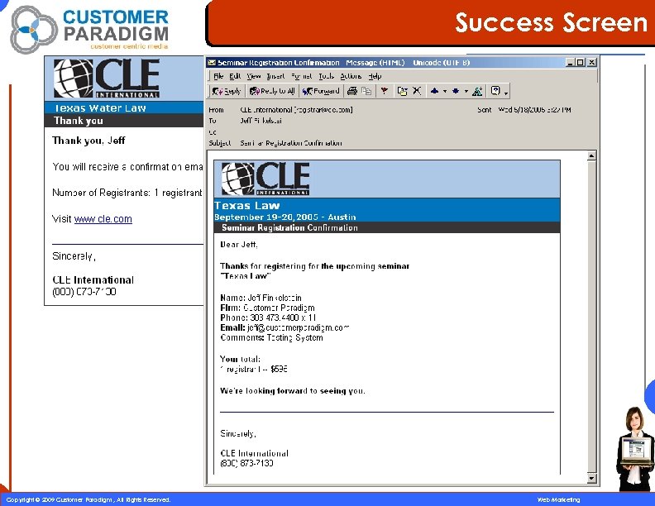Screen dimensions: 655x506
Task: Open the toolbar options arrow after Help icon
Action: click(506, 93)
